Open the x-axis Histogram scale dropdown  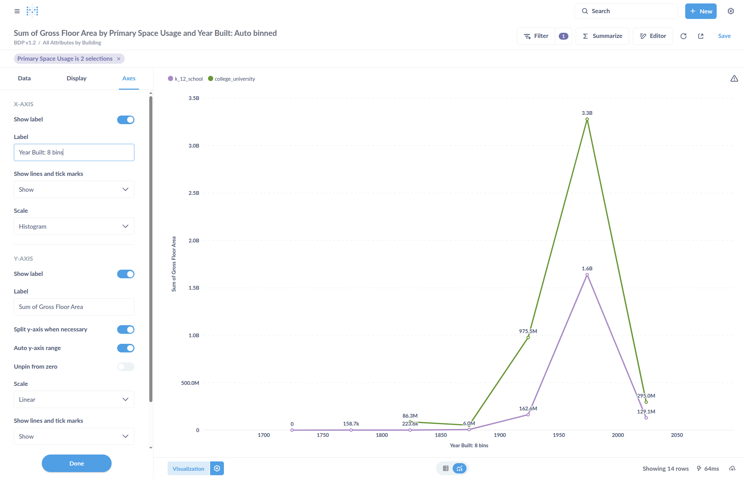coord(74,226)
